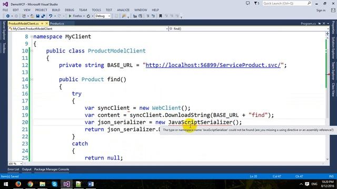337x189 pixels.
Task: Open the HELP menu
Action: [x=155, y=10]
